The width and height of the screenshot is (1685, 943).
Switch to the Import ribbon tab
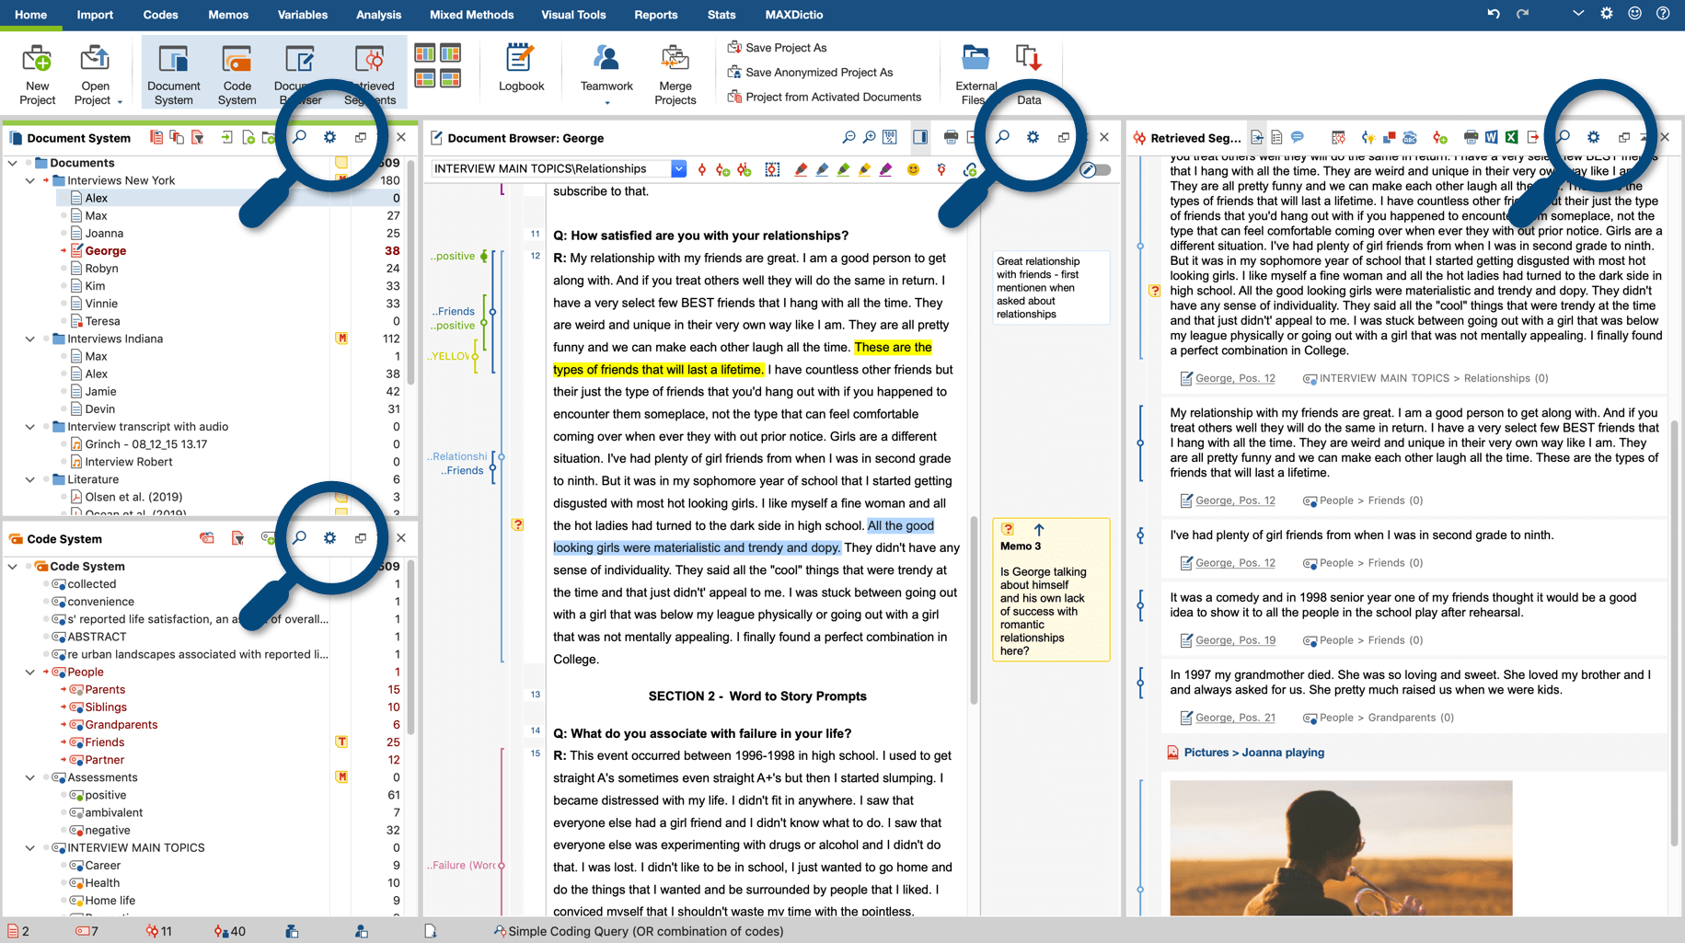click(x=95, y=15)
